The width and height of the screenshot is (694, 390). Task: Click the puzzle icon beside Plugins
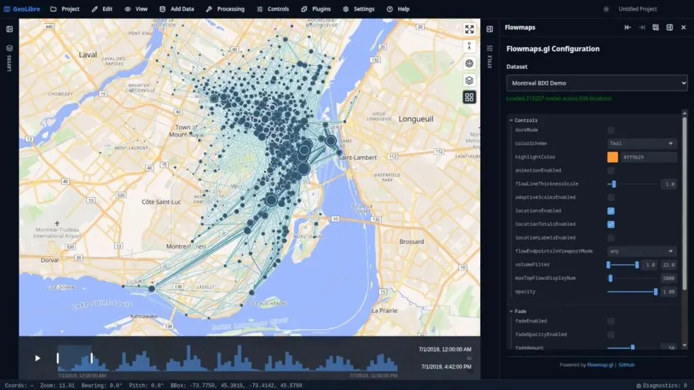pos(304,9)
